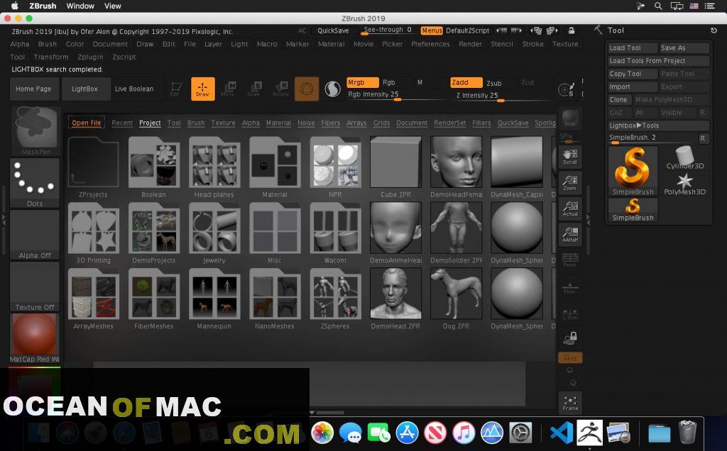The width and height of the screenshot is (727, 451).
Task: Open the Window menu in macOS menu bar
Action: (80, 6)
